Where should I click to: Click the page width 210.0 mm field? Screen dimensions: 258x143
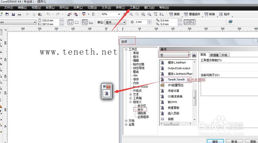click(x=50, y=20)
